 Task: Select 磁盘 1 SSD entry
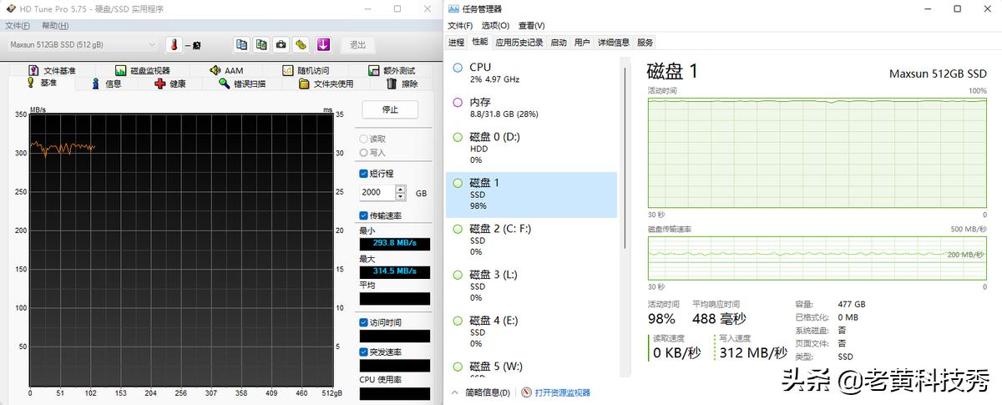point(532,194)
